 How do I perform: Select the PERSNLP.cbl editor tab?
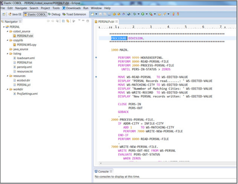click(106, 21)
